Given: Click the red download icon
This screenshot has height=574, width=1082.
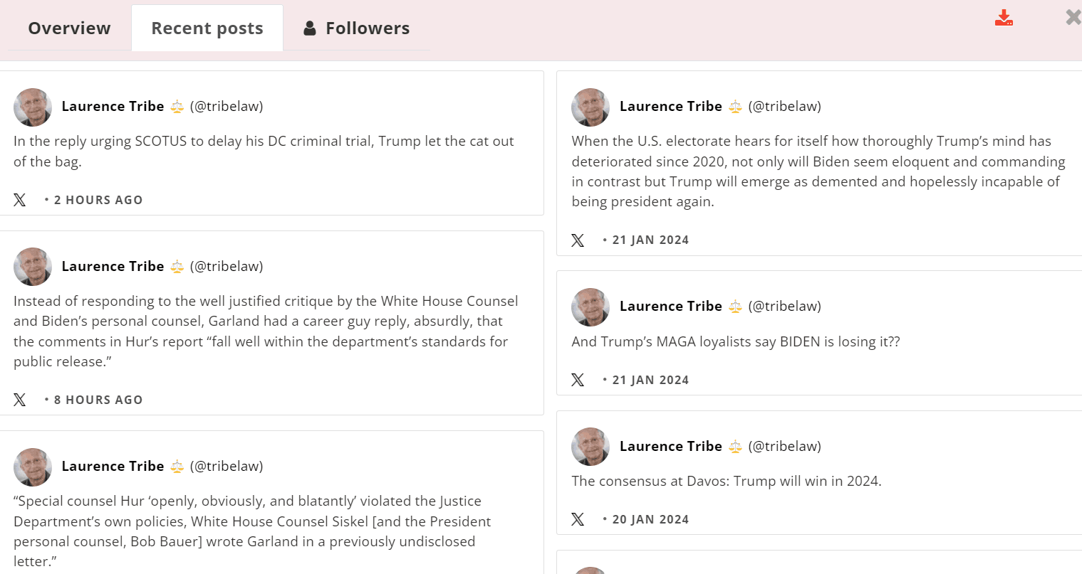Looking at the screenshot, I should click(x=1004, y=18).
